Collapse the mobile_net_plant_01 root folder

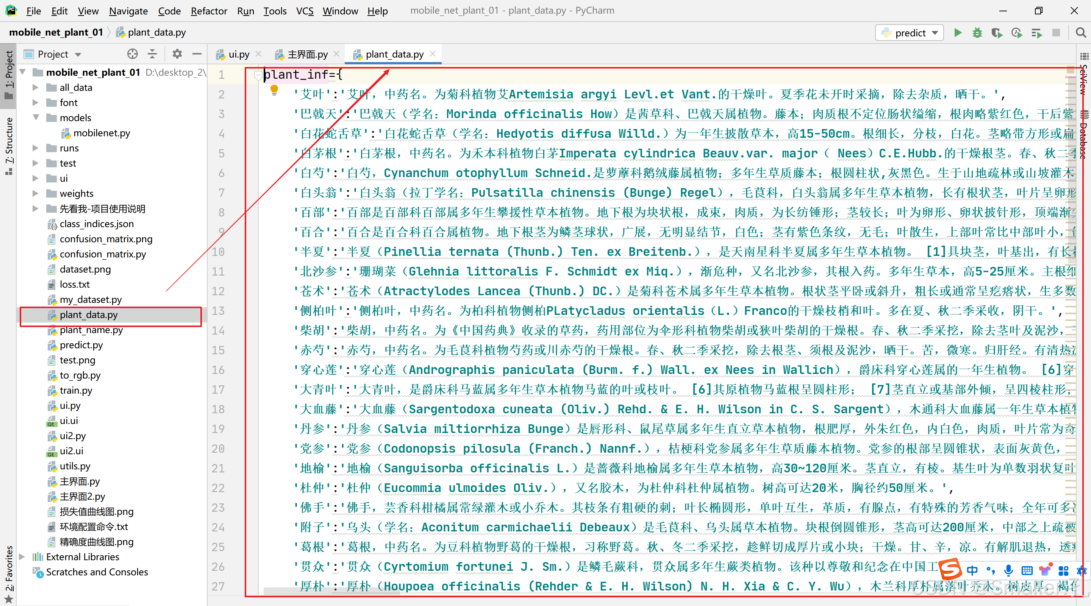coord(23,72)
